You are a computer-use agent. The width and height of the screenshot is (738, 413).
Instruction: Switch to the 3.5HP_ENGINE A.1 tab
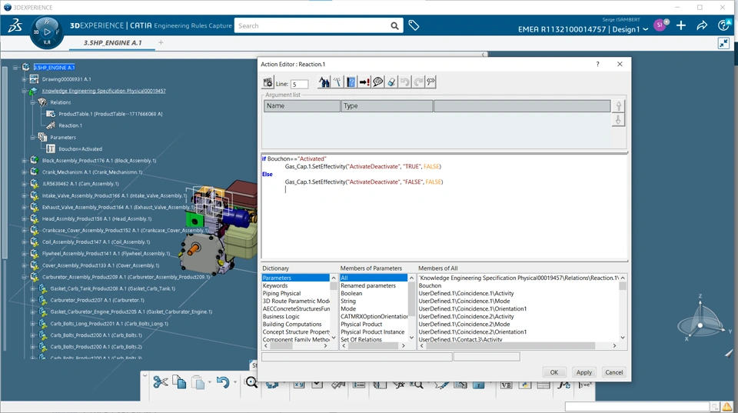(112, 43)
